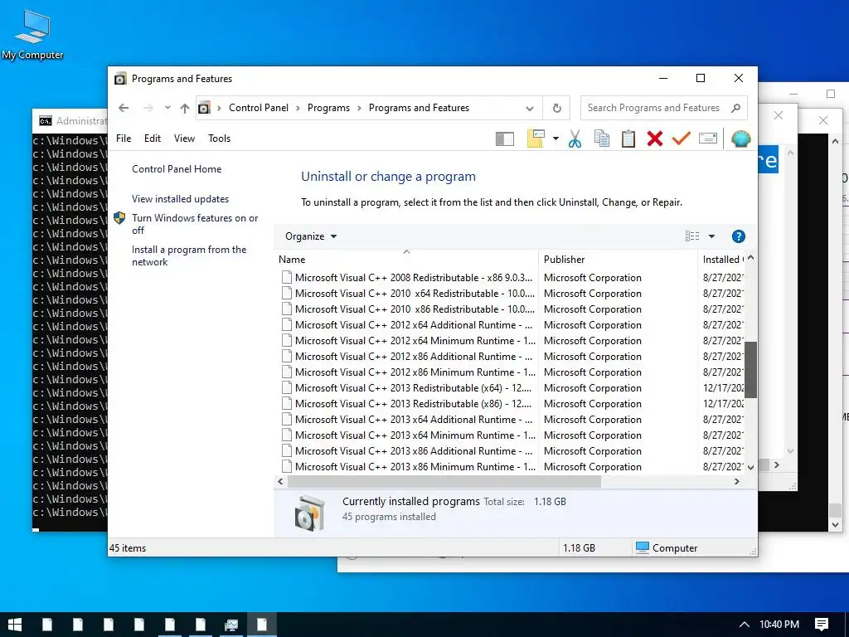Select Visual C++ 2013 Redistributable (x64) row

pyautogui.click(x=512, y=388)
